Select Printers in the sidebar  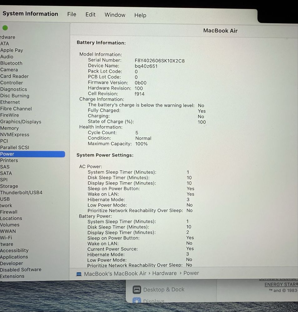point(9,160)
